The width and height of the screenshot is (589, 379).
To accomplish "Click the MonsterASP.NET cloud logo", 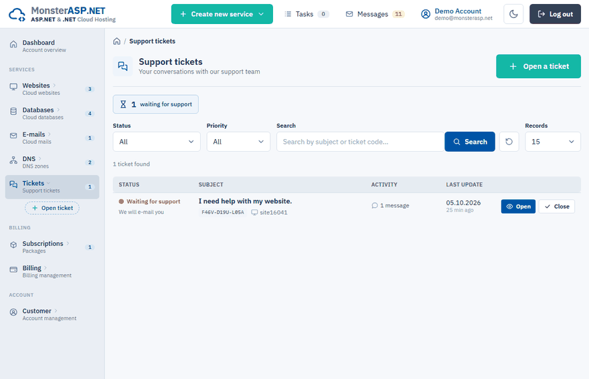I will [17, 15].
